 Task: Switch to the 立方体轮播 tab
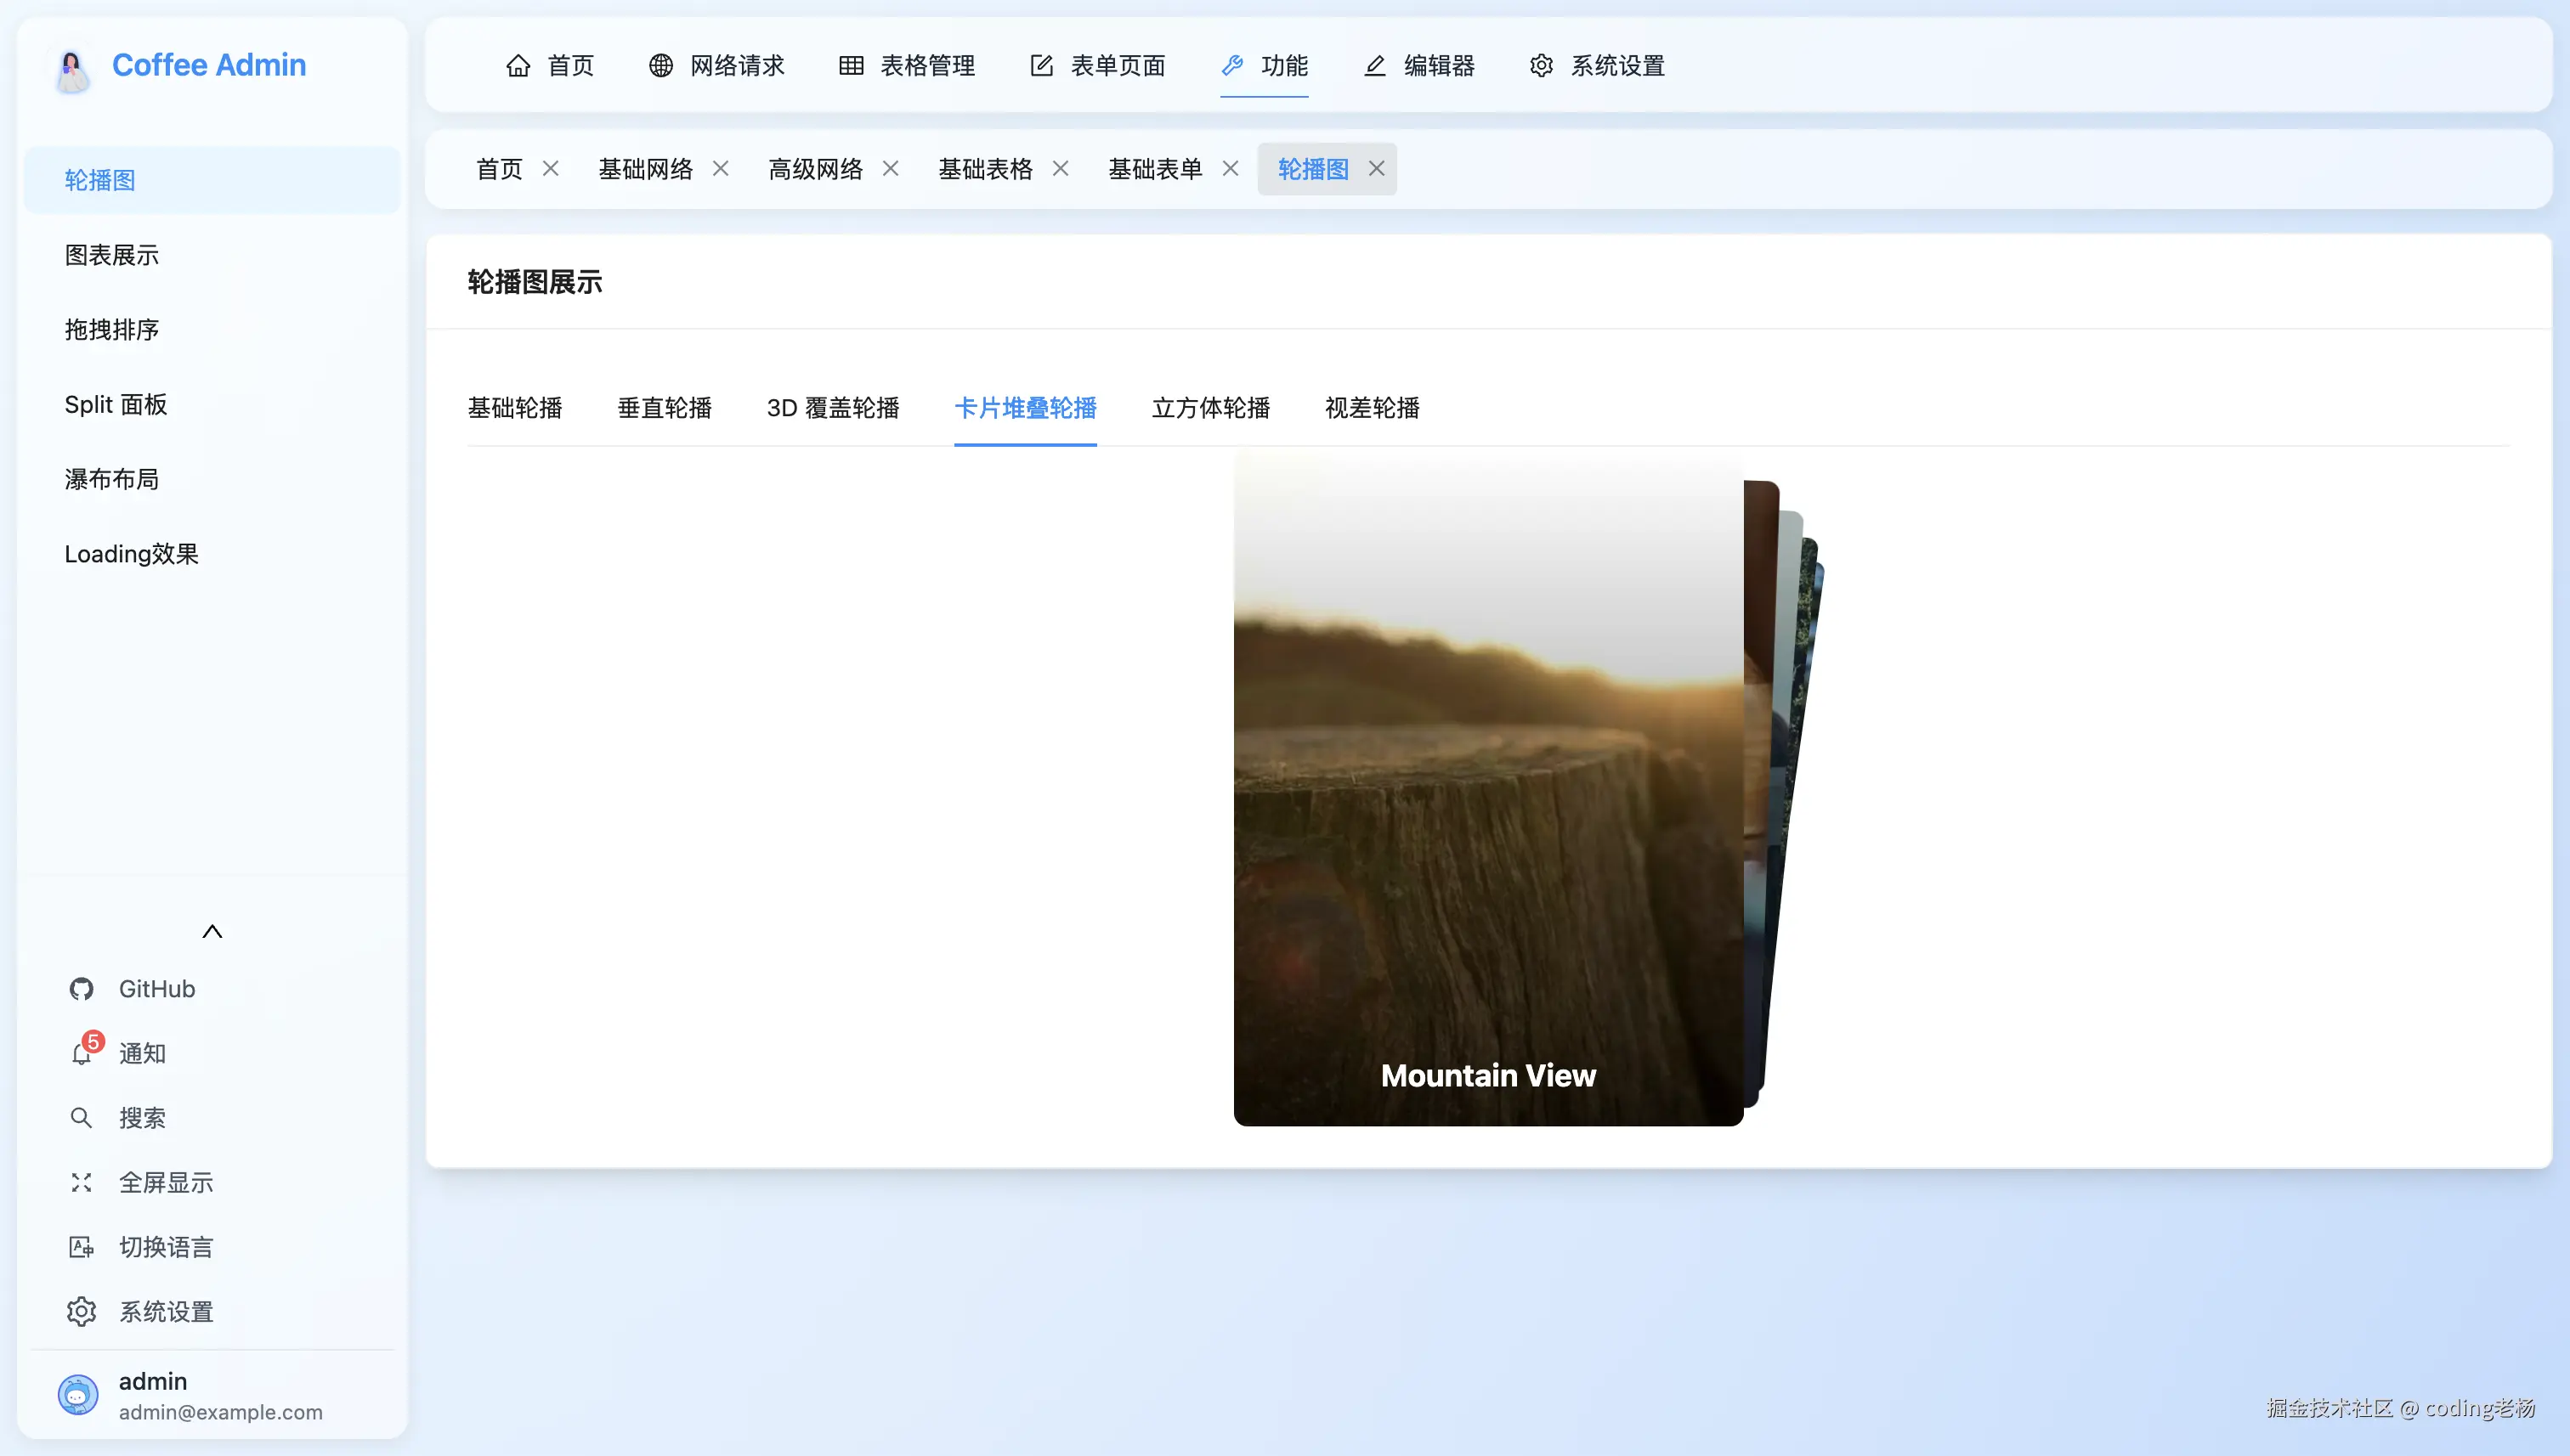pos(1210,408)
